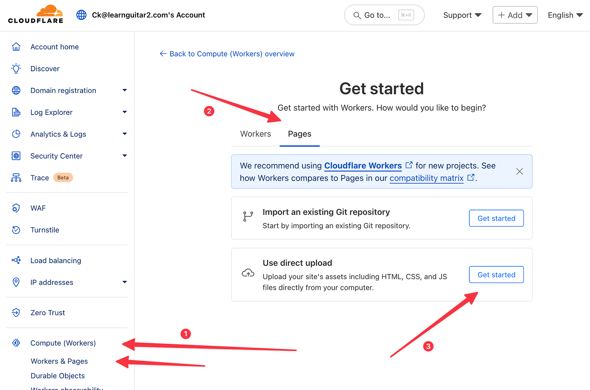This screenshot has height=390, width=590.
Task: Dismiss the Cloudflare Workers recommendation banner
Action: 520,171
